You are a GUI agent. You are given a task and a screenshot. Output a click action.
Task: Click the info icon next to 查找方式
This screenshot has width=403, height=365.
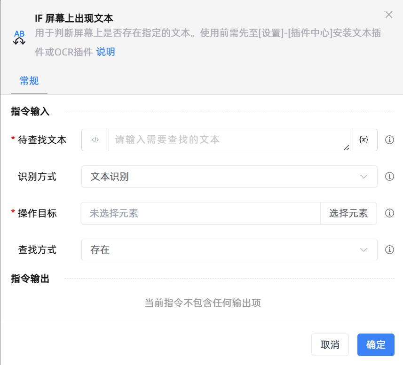pos(389,250)
